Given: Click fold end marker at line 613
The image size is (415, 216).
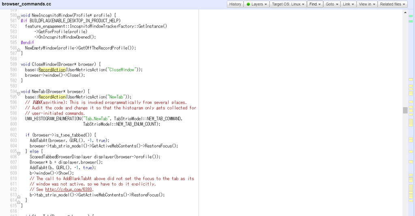Looking at the screenshot, I should click(x=19, y=197).
